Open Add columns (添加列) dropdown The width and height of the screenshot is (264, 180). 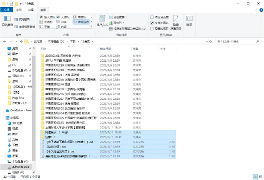117,23
